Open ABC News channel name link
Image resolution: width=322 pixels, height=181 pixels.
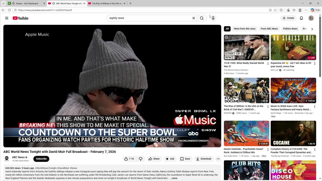(18, 157)
